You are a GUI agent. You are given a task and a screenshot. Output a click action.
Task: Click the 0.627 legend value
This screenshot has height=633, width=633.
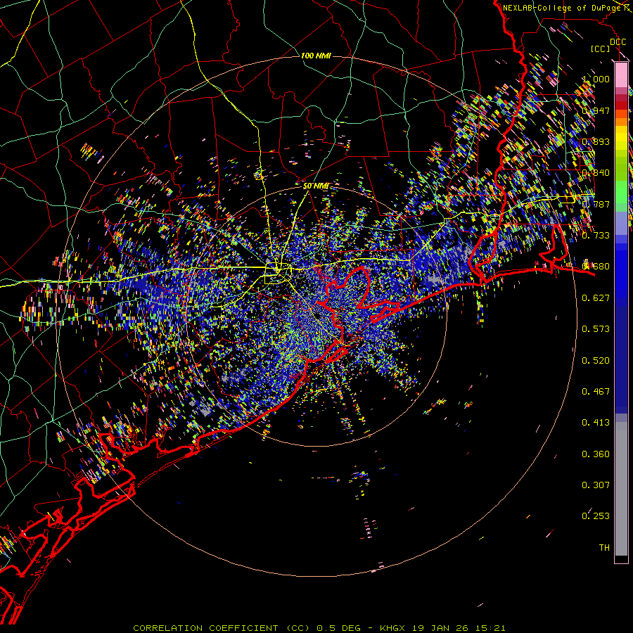[x=596, y=298]
